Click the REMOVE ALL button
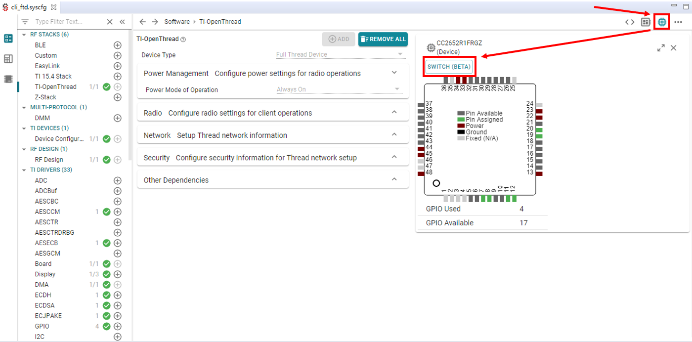Image resolution: width=692 pixels, height=342 pixels. point(383,39)
